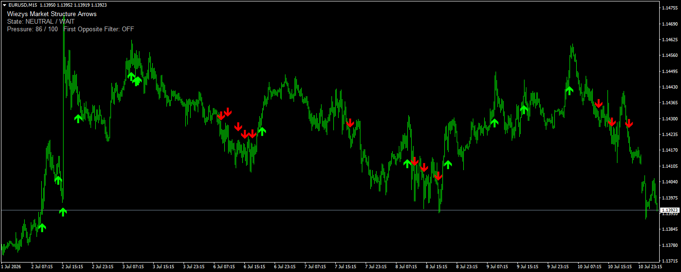Click the 10 Jul 23:15 time label

pos(650,267)
